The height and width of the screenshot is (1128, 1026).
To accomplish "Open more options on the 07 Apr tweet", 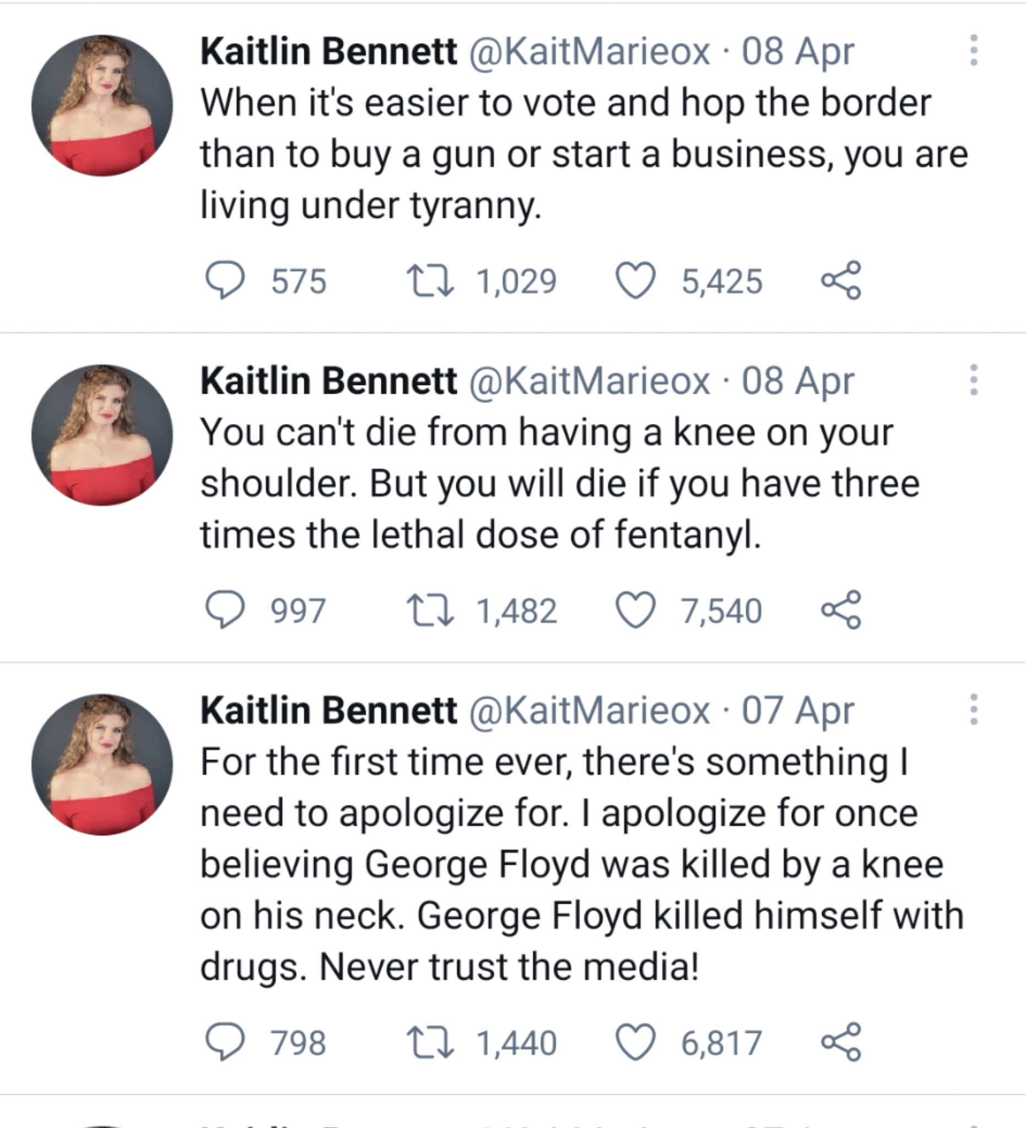I will (x=974, y=709).
